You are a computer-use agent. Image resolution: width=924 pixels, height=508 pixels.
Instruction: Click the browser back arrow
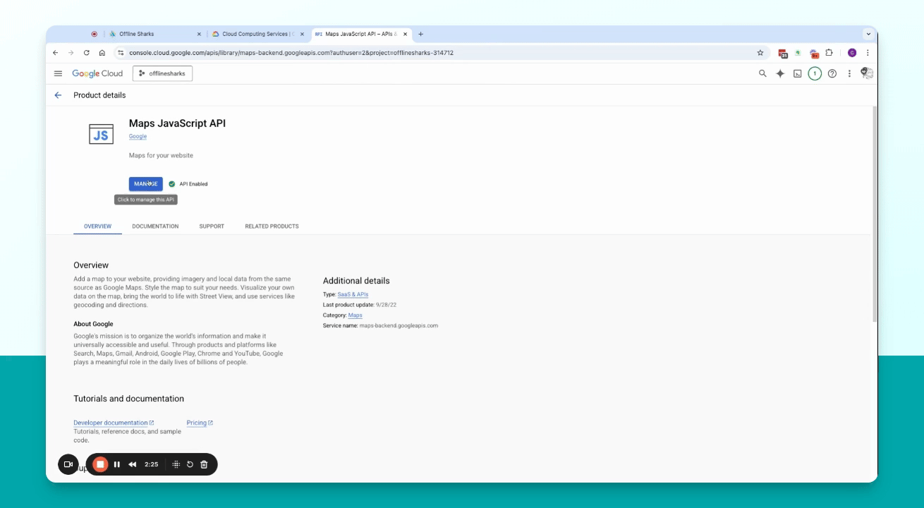(56, 53)
